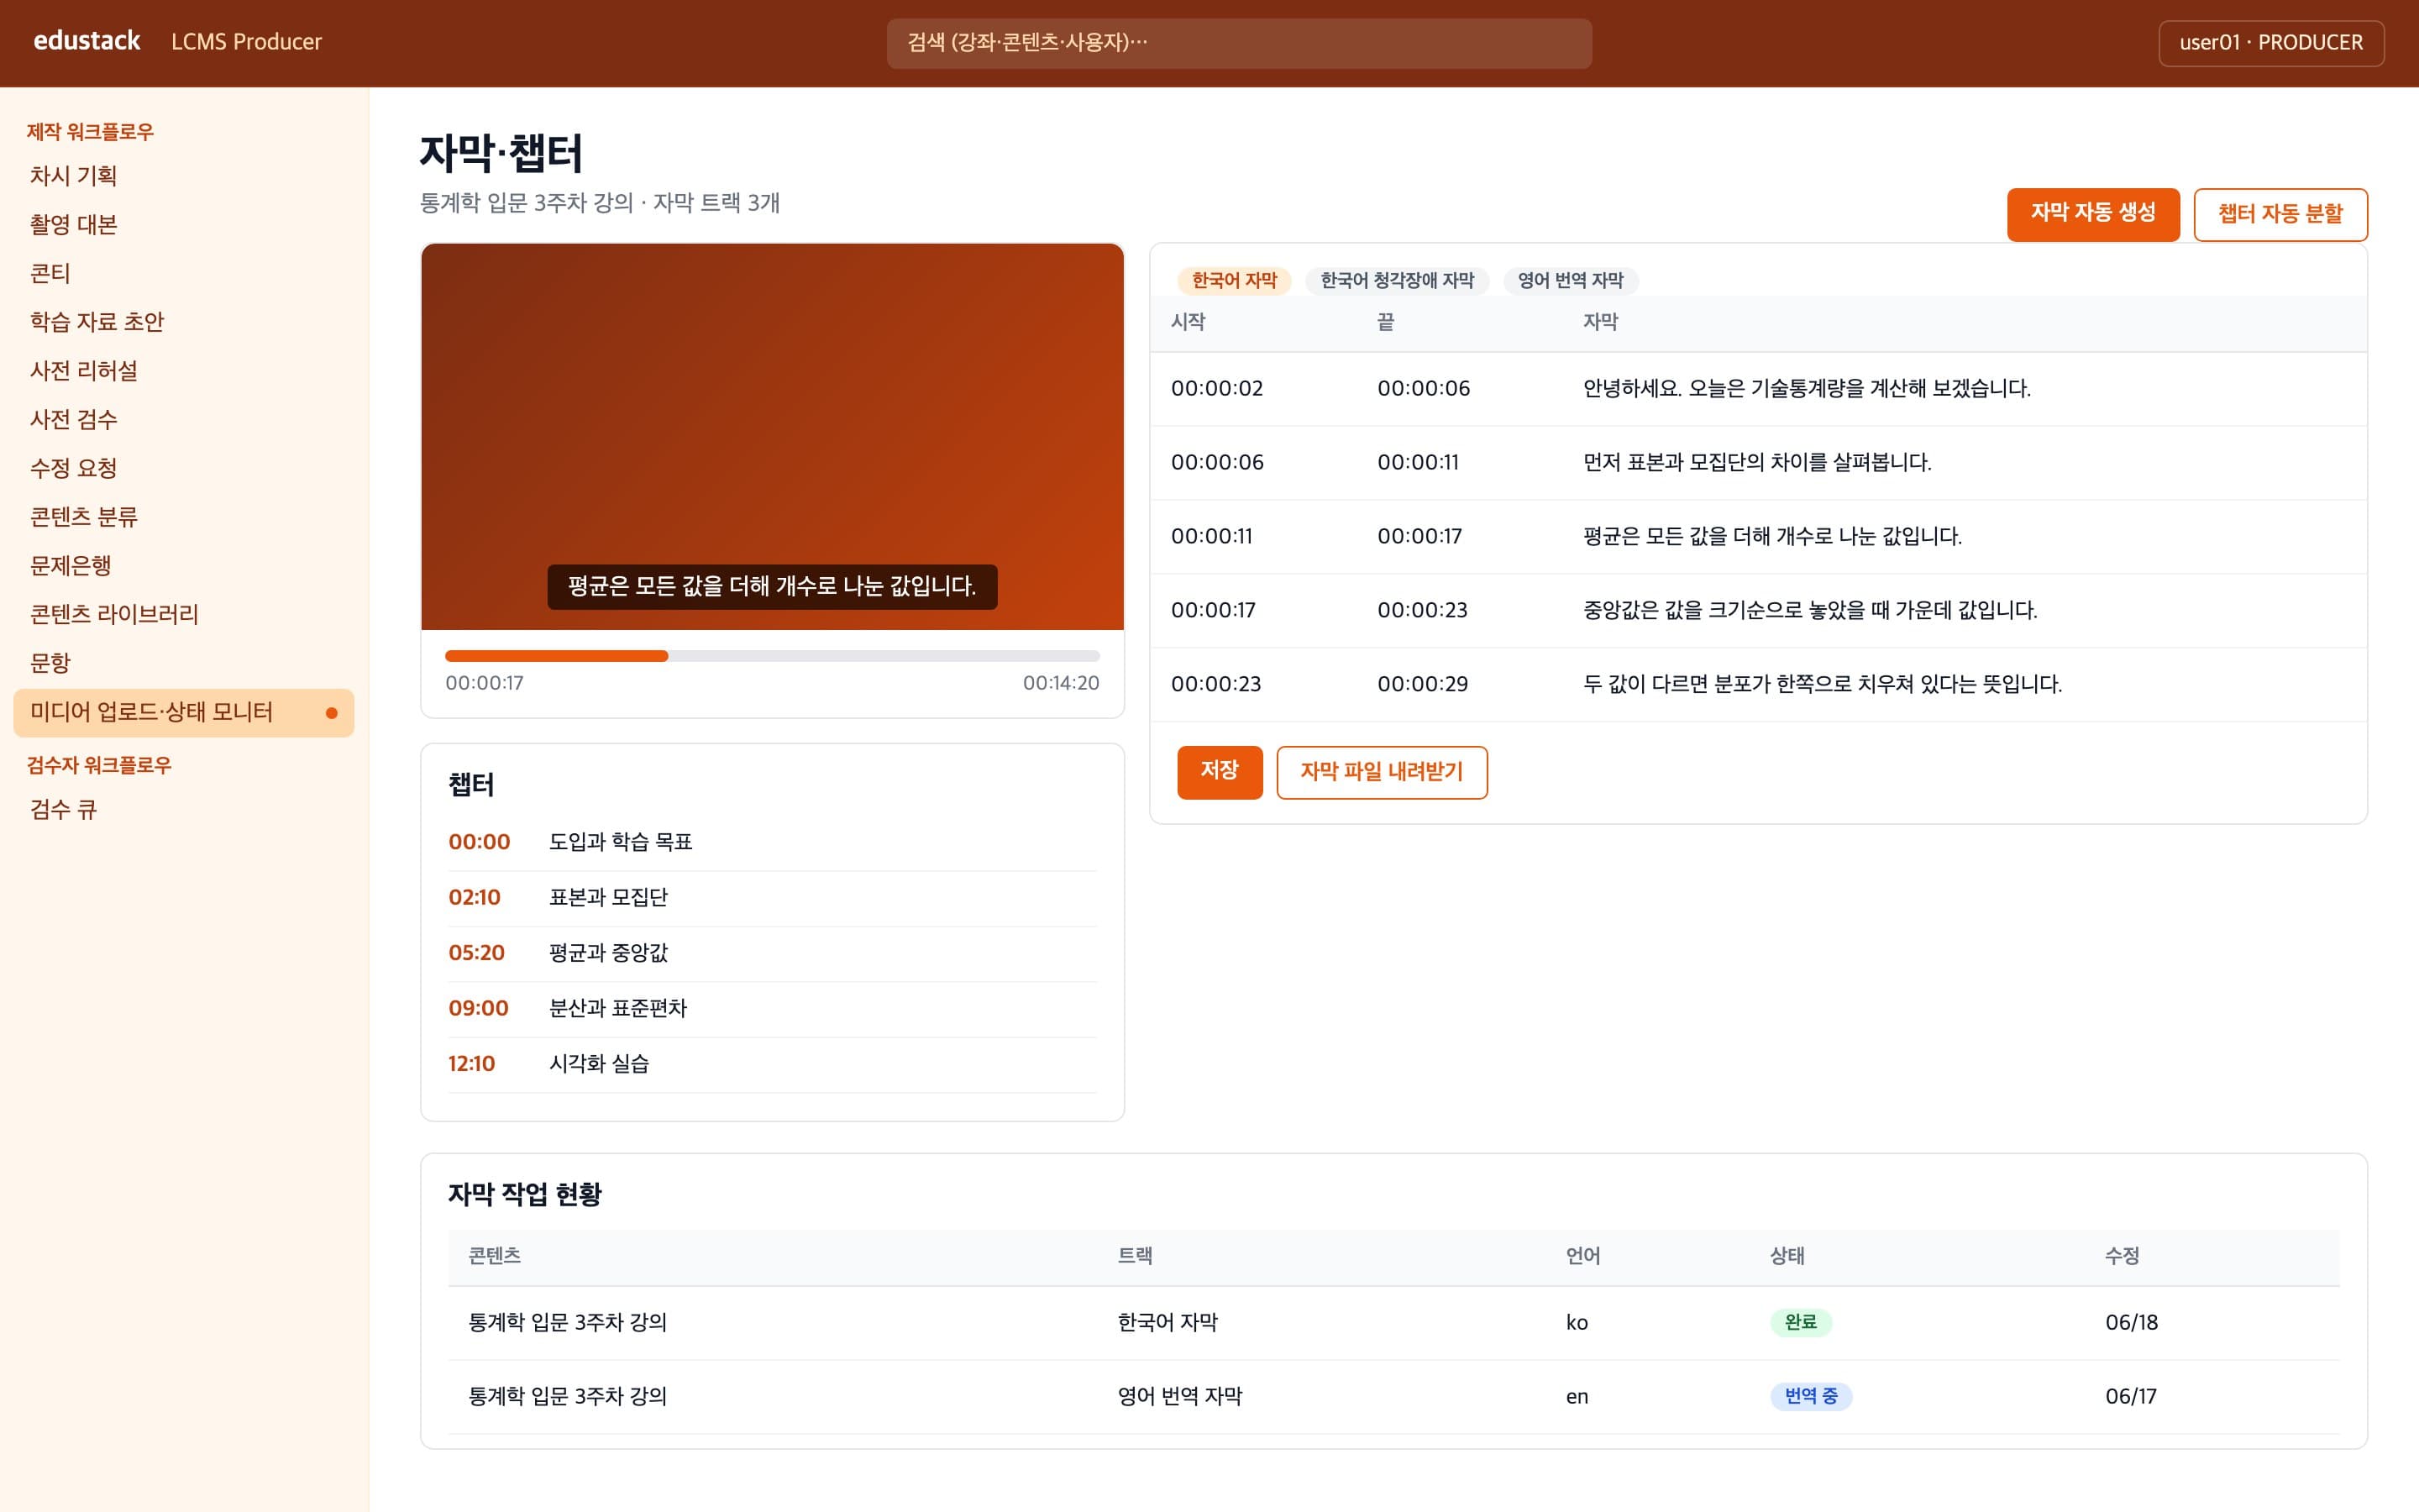
Task: Click language code ko
Action: 1577,1323
